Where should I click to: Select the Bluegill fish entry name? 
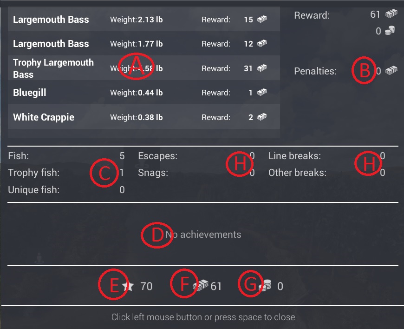[x=30, y=93]
